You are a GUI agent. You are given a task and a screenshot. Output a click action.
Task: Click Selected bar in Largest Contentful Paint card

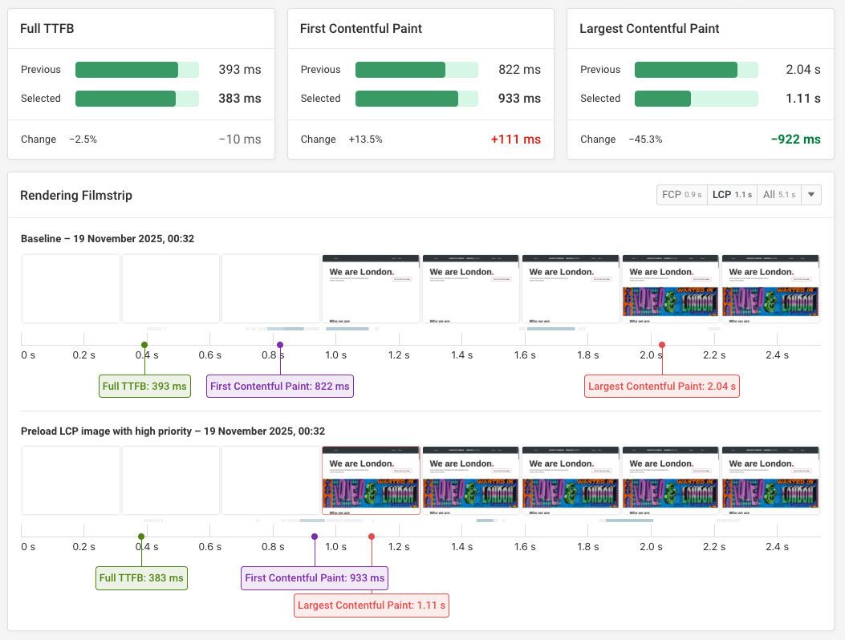point(696,99)
